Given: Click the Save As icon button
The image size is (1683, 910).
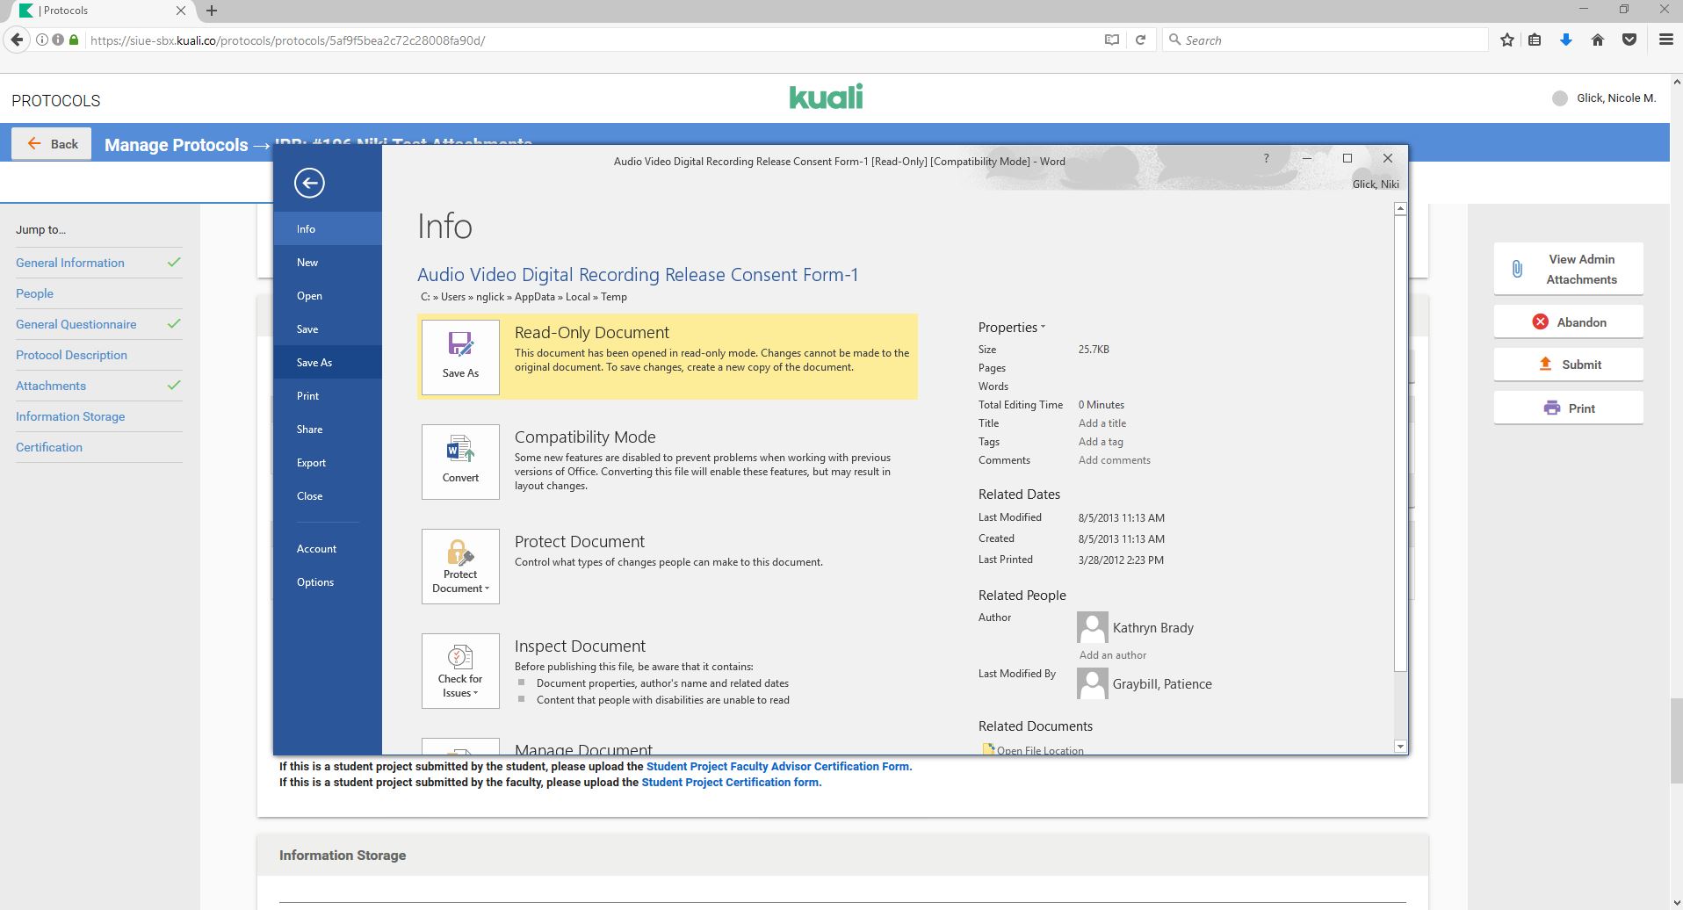Looking at the screenshot, I should coord(460,356).
